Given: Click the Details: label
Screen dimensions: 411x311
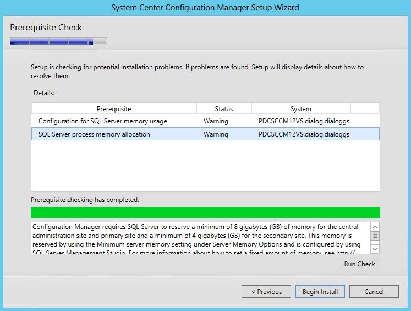Looking at the screenshot, I should tap(44, 93).
